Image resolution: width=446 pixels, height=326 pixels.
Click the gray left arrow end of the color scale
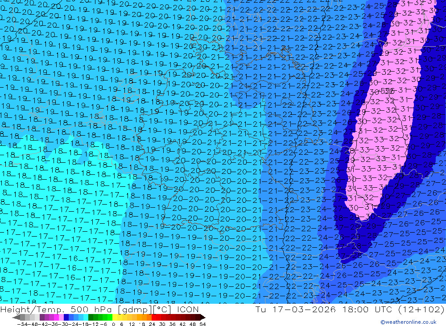[16, 317]
